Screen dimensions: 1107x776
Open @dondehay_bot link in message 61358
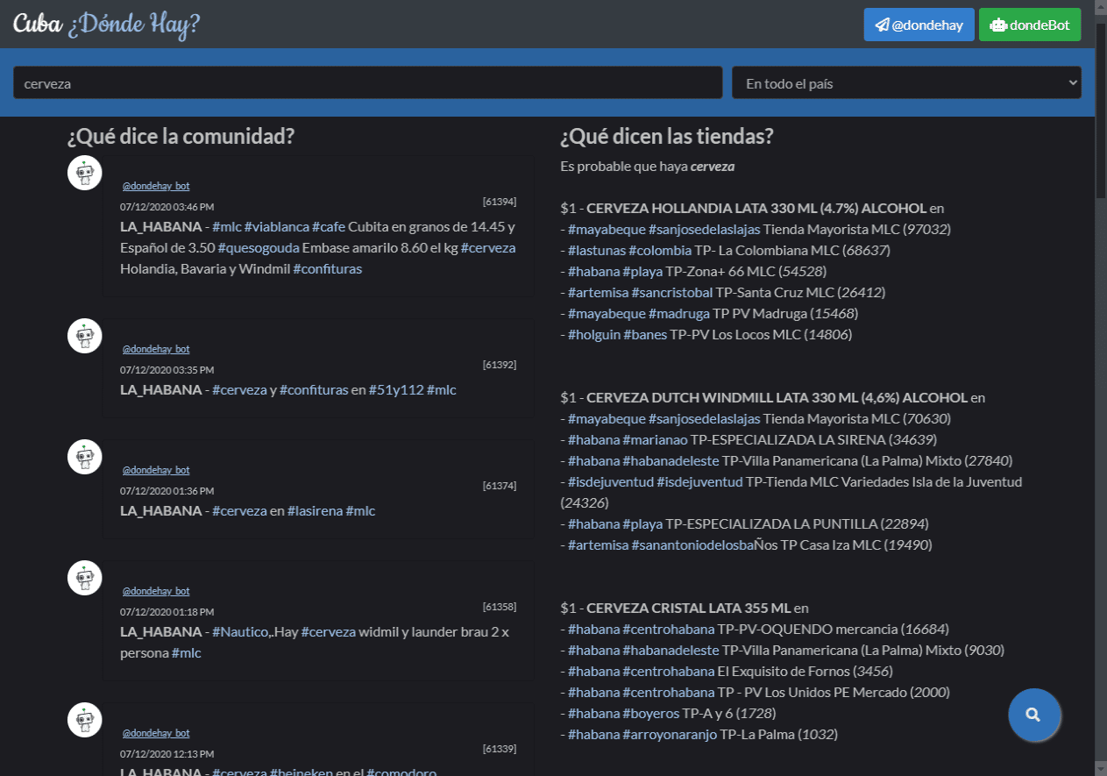(x=155, y=591)
